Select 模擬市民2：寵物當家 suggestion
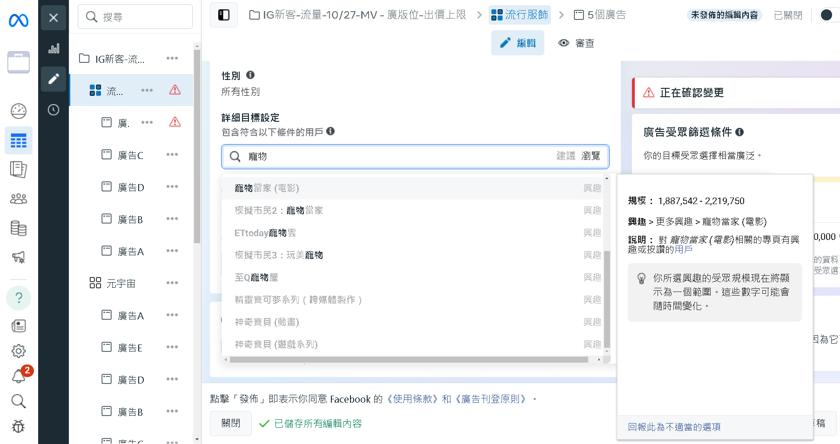The image size is (840, 444). 413,210
